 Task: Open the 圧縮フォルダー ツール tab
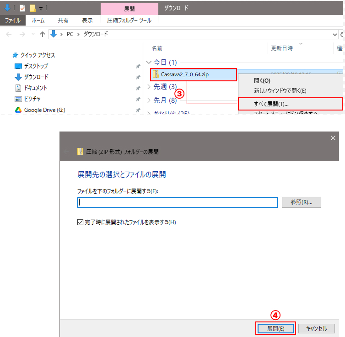click(129, 20)
